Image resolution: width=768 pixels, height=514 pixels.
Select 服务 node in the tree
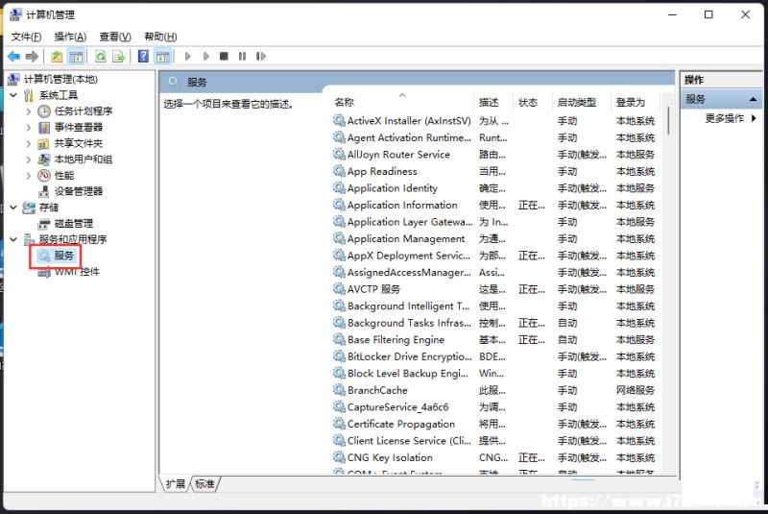point(64,256)
